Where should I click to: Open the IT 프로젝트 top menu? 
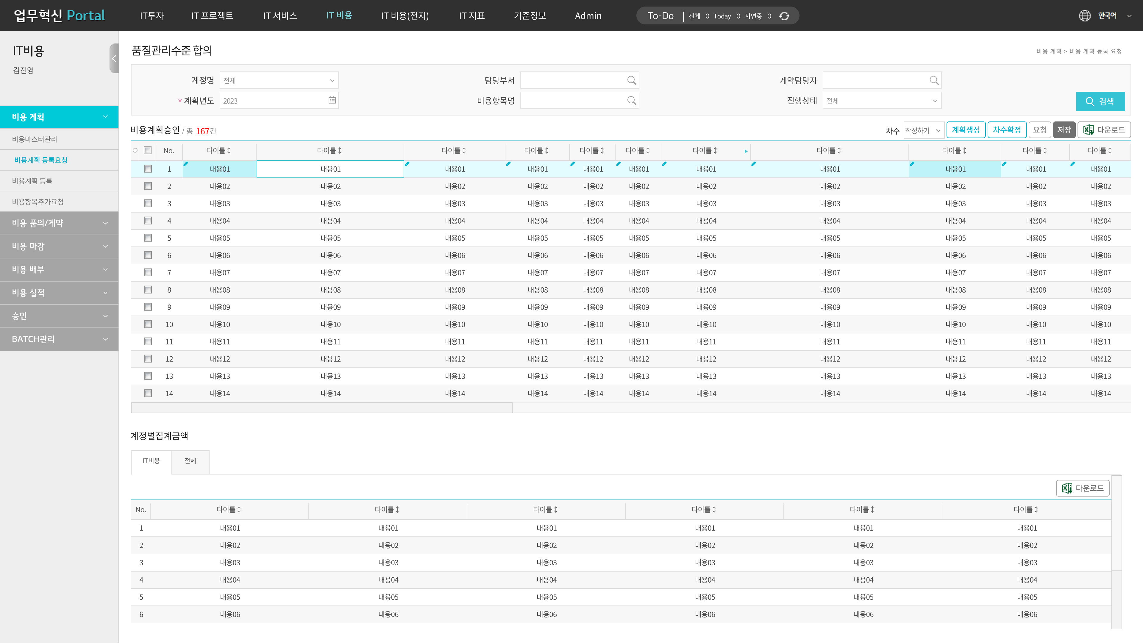212,15
